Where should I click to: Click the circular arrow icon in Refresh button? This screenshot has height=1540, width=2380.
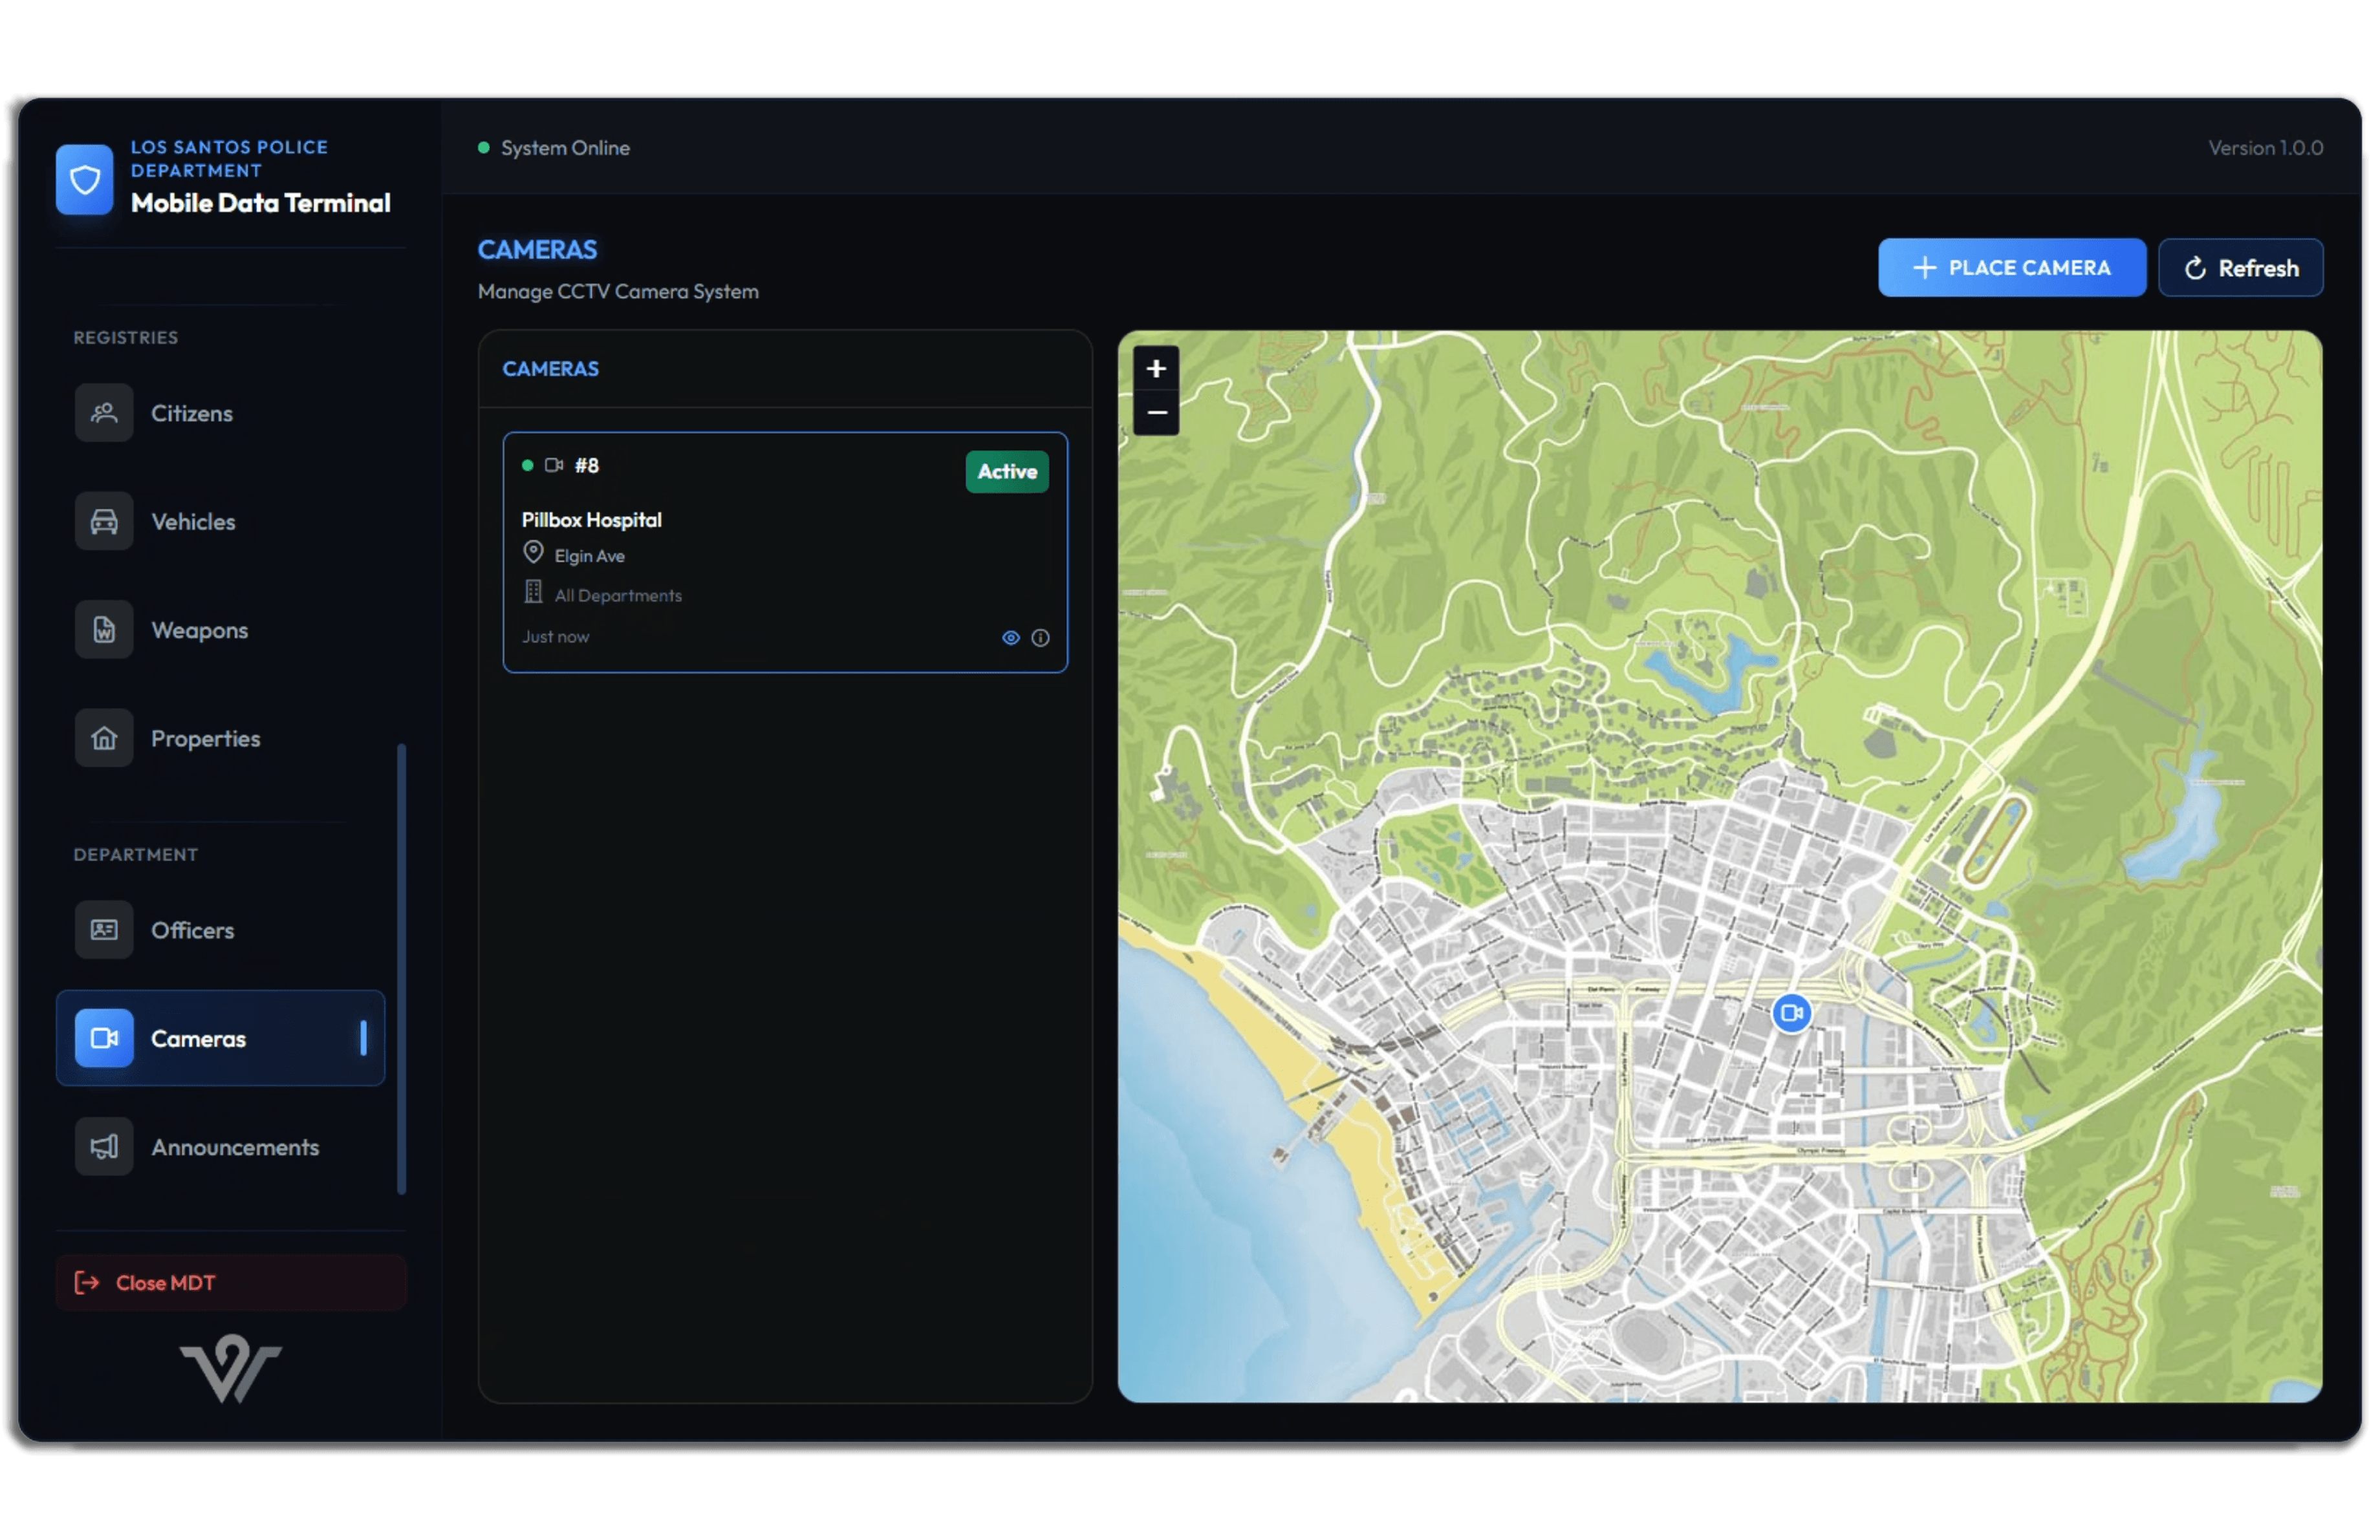(2194, 268)
